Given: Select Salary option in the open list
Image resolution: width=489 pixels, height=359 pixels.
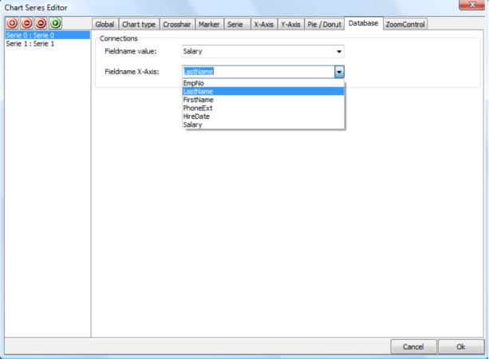Looking at the screenshot, I should tap(192, 124).
